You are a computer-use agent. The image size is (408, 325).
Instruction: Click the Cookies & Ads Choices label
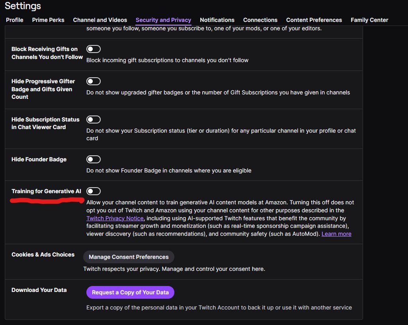[43, 255]
